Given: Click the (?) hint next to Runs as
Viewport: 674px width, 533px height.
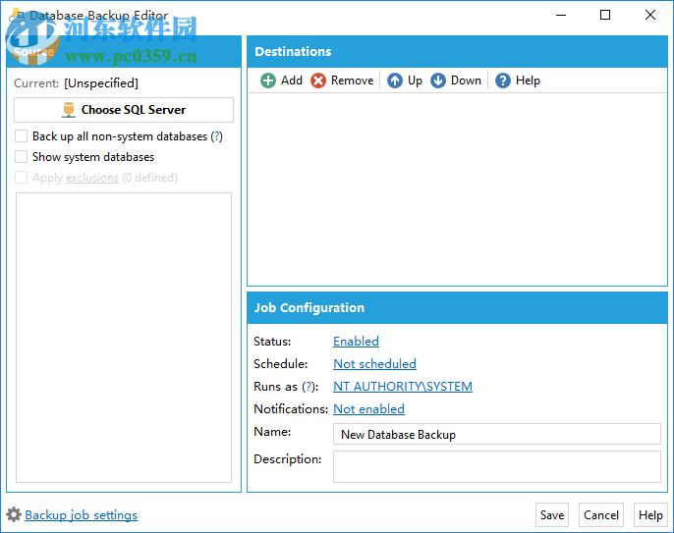Looking at the screenshot, I should [308, 387].
